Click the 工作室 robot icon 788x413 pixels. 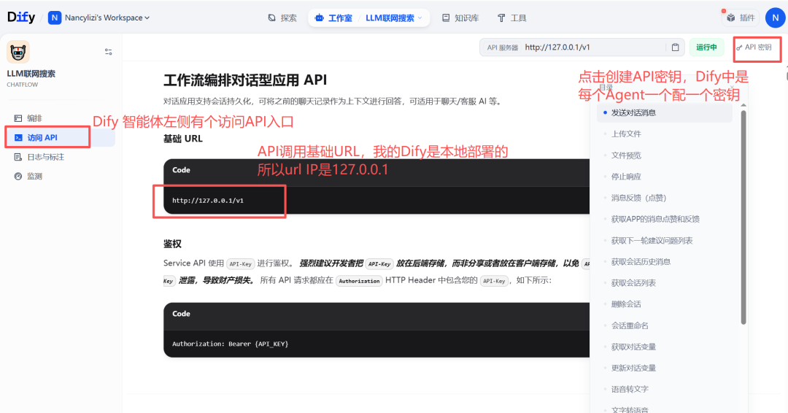(319, 18)
